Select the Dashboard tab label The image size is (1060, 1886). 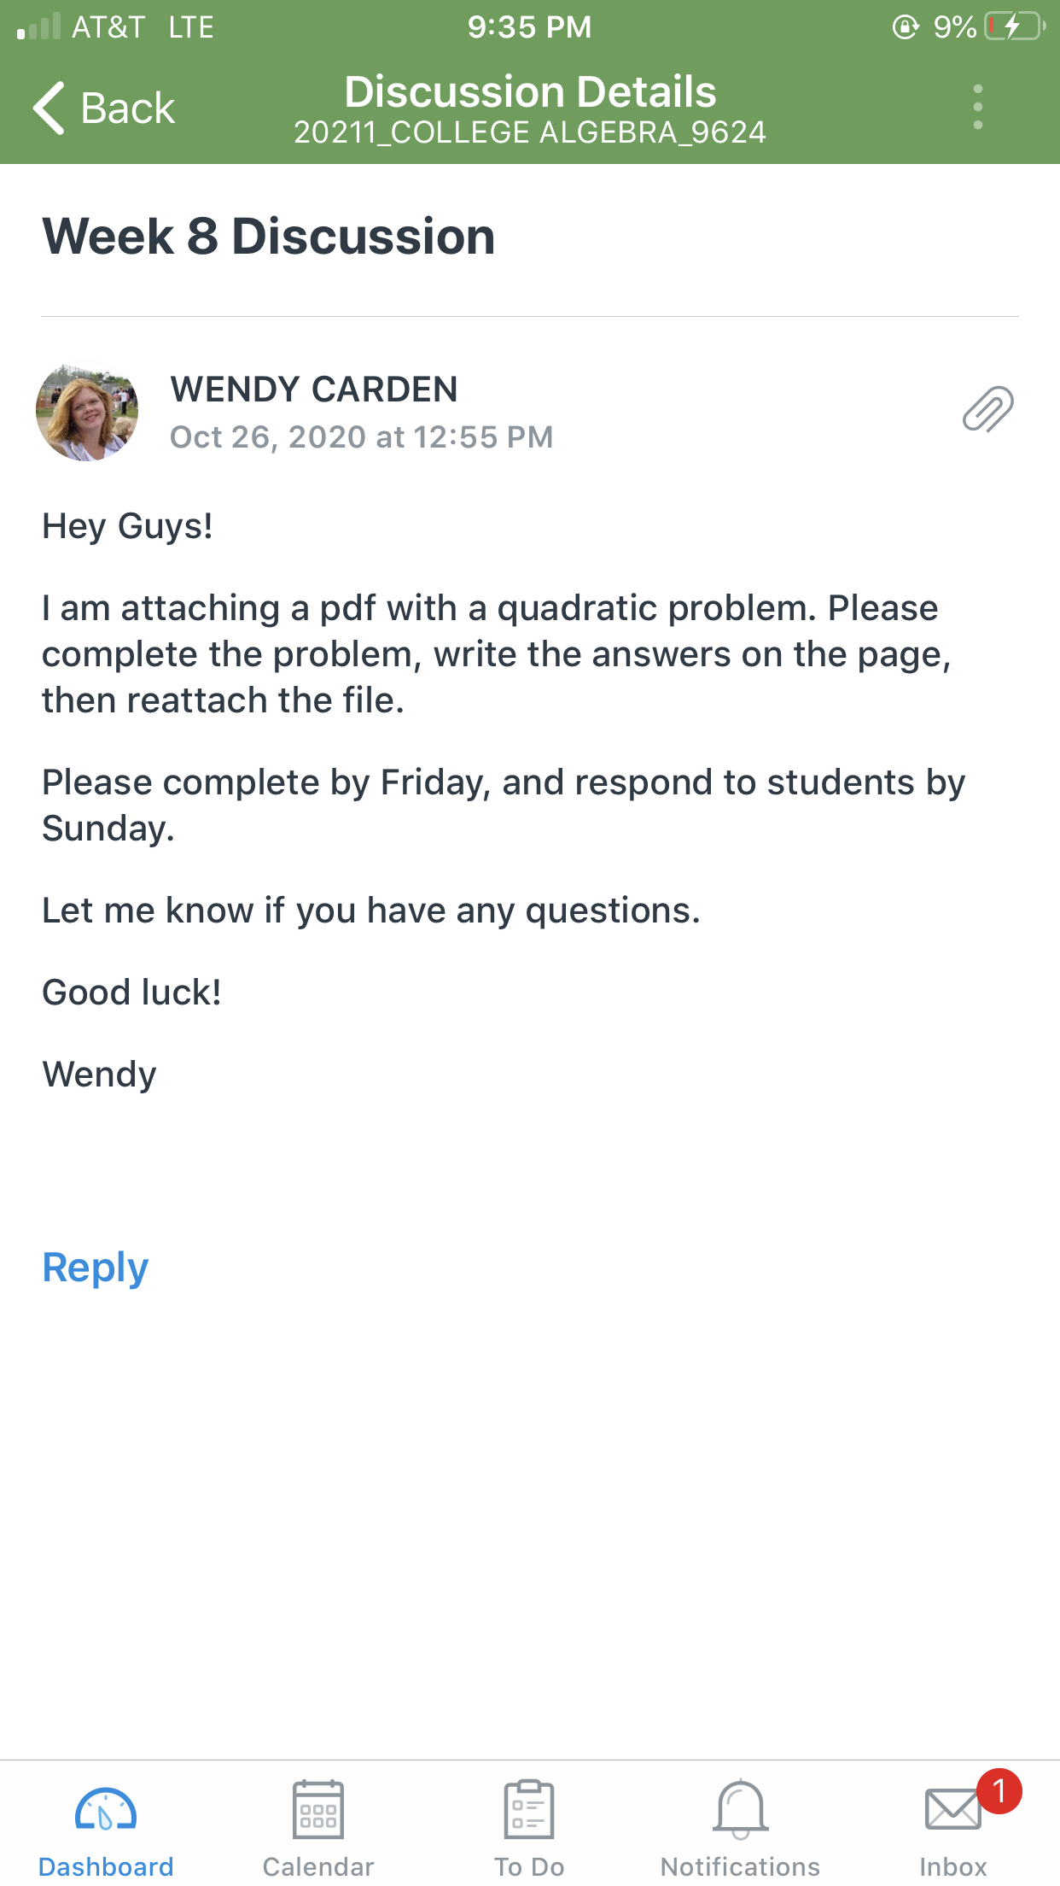(106, 1867)
